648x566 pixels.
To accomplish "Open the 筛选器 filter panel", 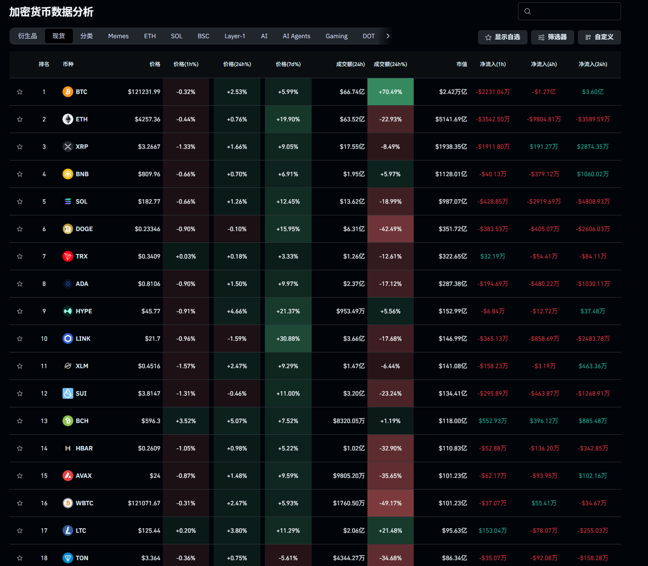I will pos(552,37).
